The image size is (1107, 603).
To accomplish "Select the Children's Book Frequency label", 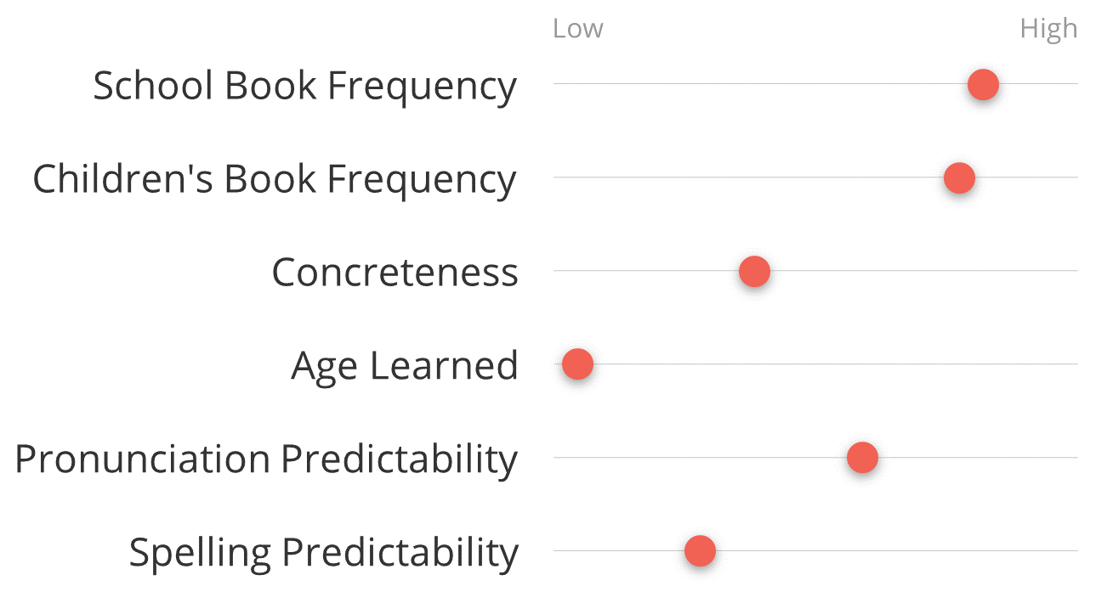I will 274,179.
